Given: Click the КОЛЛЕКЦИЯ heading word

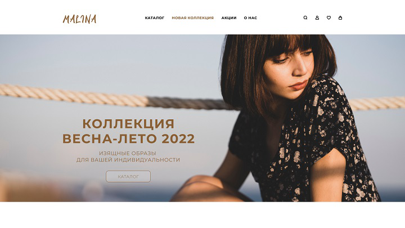Looking at the screenshot, I should tap(128, 124).
